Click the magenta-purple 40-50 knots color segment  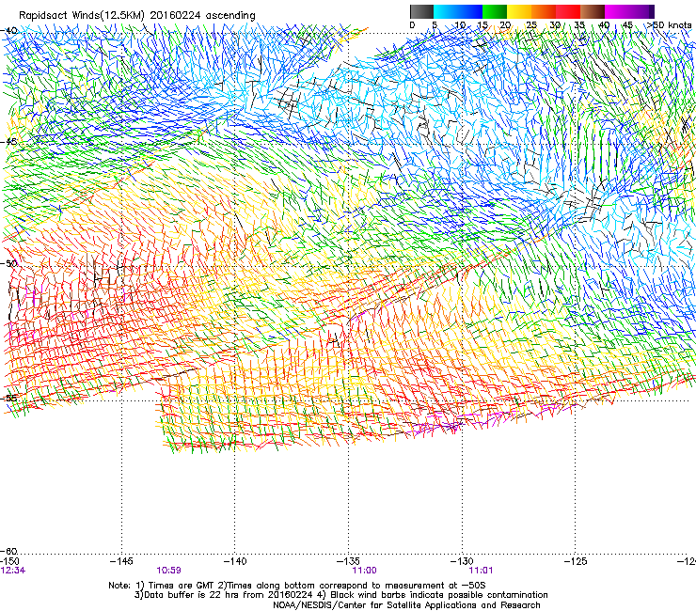tap(629, 11)
